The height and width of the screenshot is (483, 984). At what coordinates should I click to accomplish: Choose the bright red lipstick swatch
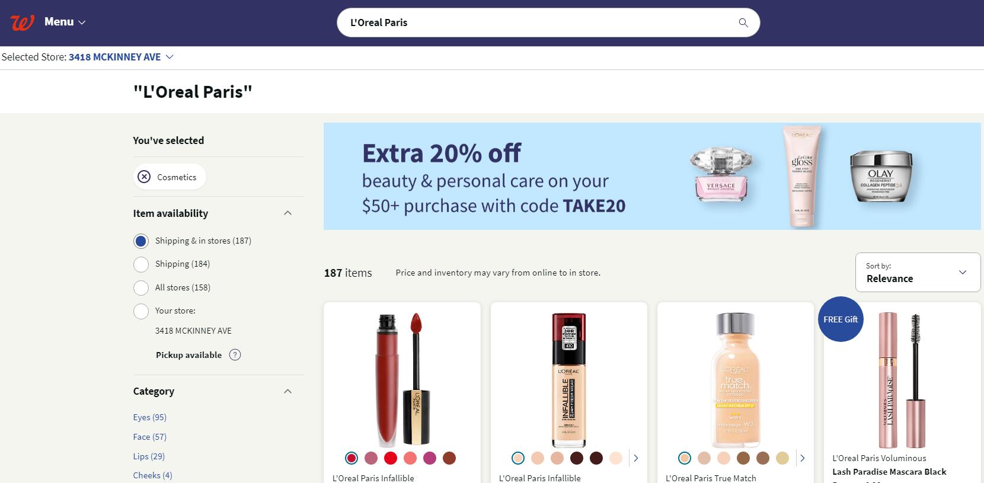(x=390, y=458)
